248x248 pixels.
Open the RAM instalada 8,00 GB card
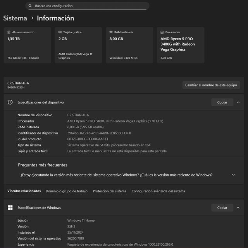coord(129,45)
